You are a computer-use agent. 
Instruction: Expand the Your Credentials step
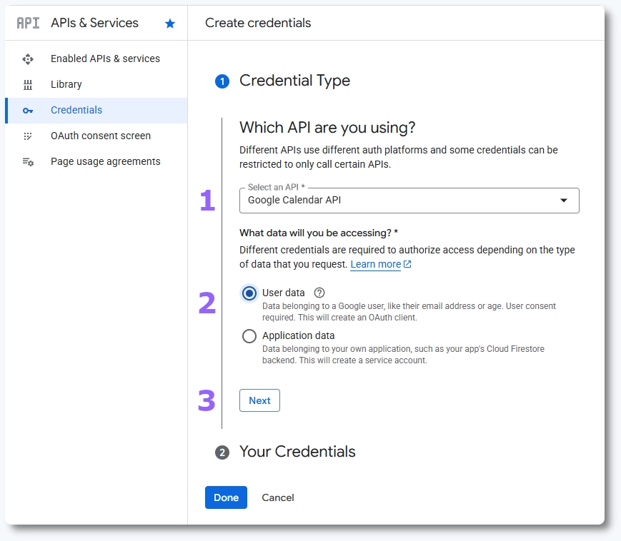click(297, 452)
